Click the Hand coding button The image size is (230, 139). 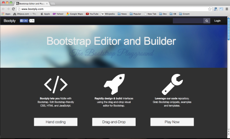[x=56, y=122]
